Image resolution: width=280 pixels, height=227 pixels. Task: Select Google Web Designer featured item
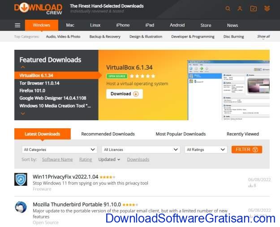53,98
